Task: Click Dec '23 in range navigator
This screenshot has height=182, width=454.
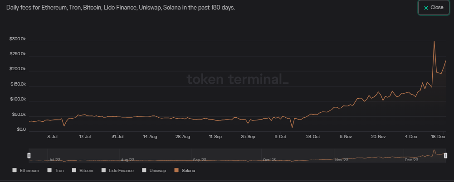Action: [x=411, y=160]
